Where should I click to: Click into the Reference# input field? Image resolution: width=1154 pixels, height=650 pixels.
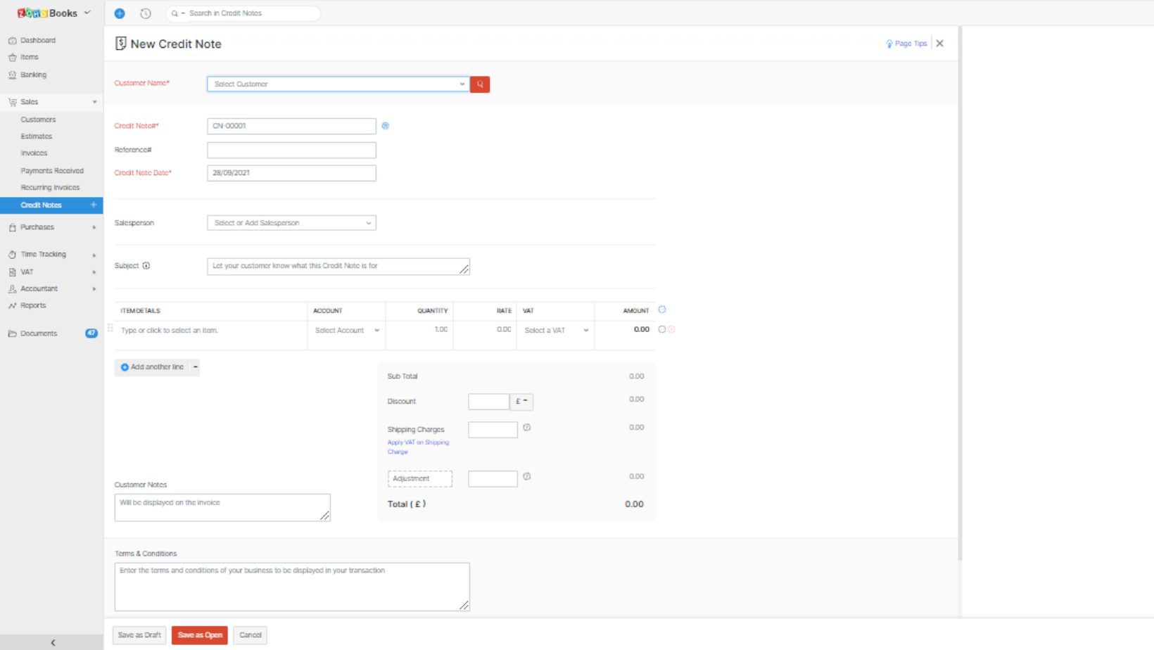[291, 151]
